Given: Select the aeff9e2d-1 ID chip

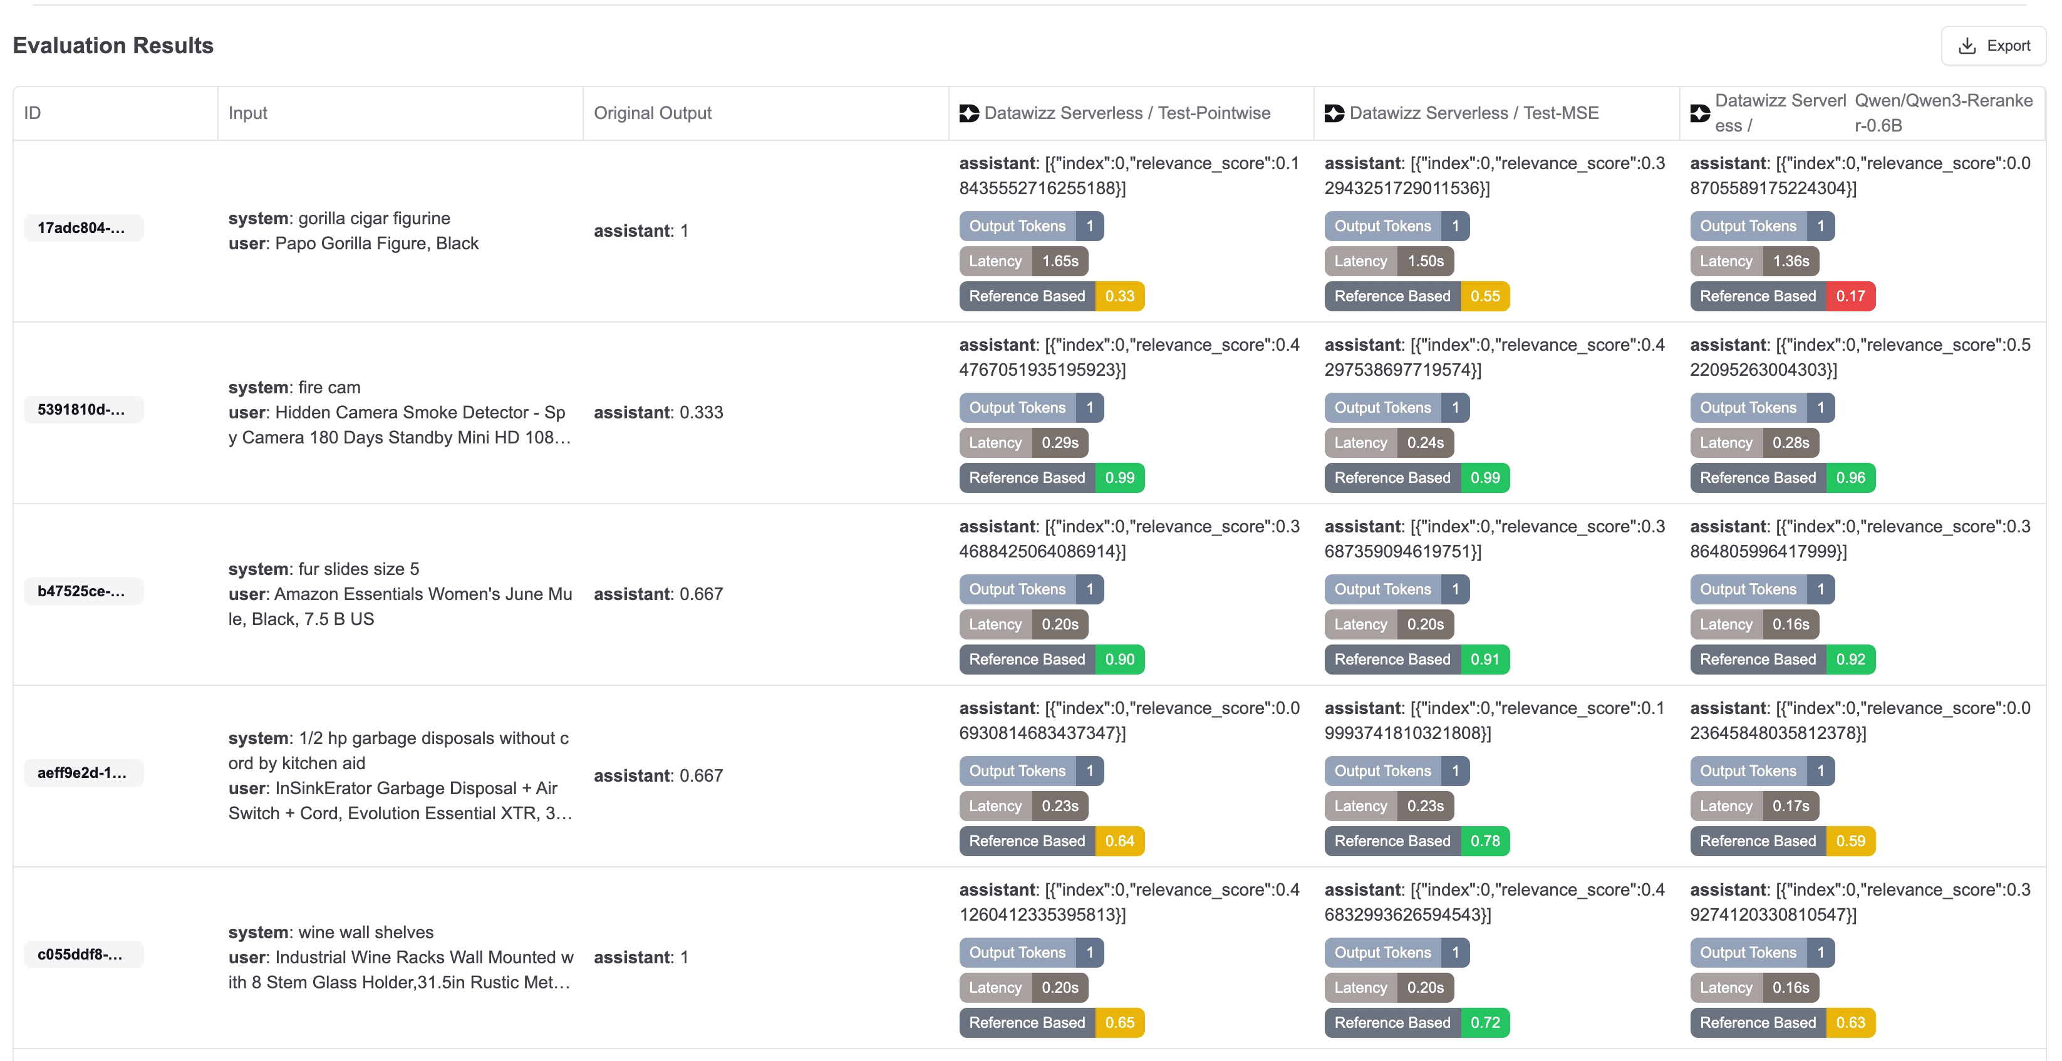Looking at the screenshot, I should (83, 773).
